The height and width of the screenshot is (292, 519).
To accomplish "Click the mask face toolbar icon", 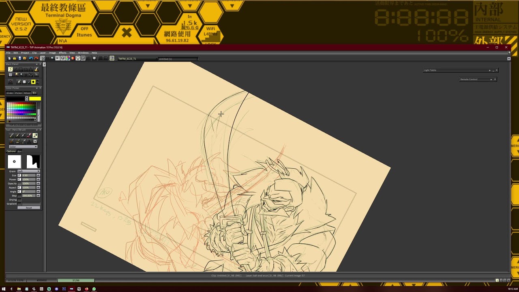I will [94, 58].
